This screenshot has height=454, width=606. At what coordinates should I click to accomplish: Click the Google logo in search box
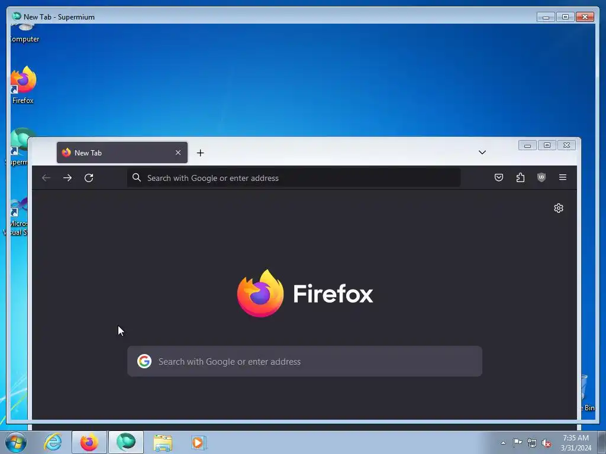144,361
